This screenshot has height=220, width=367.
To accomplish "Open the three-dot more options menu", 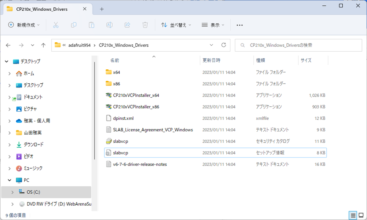I will coord(239,25).
